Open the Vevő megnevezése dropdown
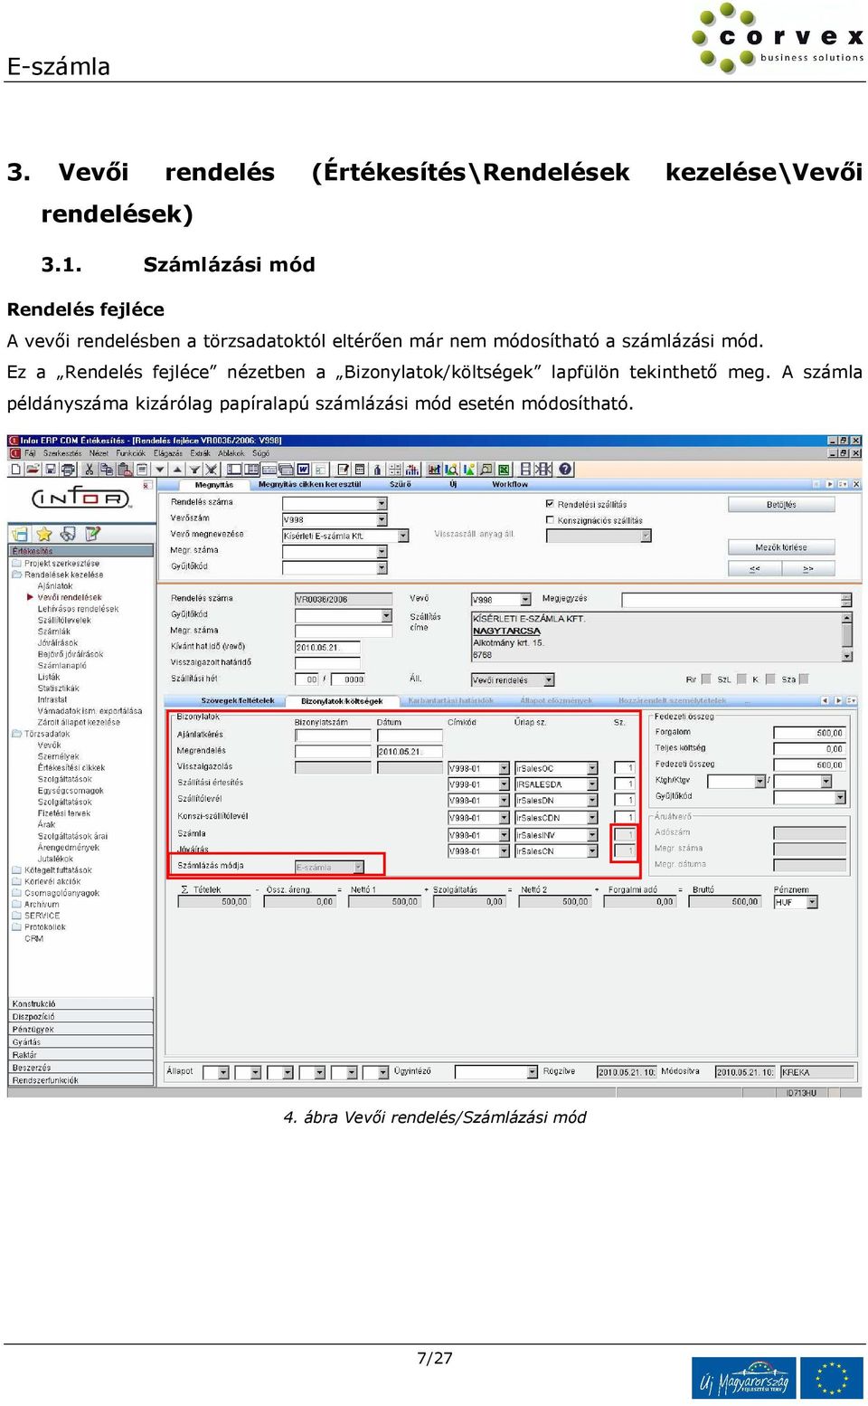Screen dimensions: 868x1406 [403, 536]
